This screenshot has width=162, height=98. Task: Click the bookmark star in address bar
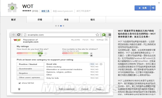point(97,35)
